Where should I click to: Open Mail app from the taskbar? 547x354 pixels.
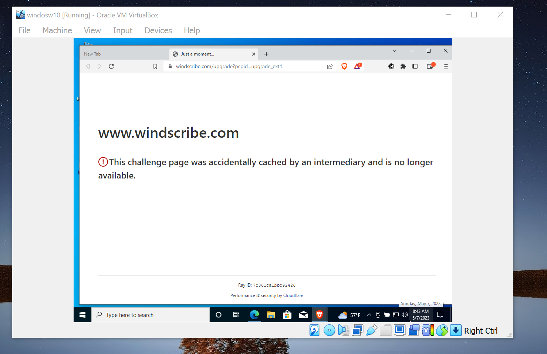coord(304,315)
